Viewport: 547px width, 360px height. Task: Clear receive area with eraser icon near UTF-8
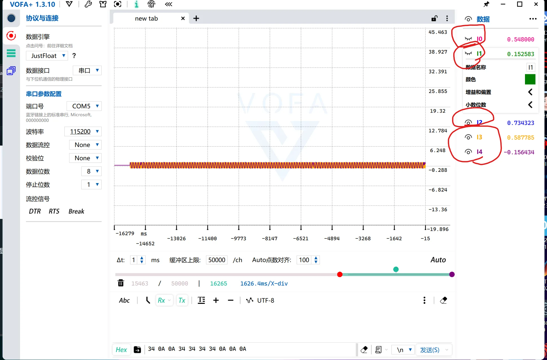[x=443, y=300]
